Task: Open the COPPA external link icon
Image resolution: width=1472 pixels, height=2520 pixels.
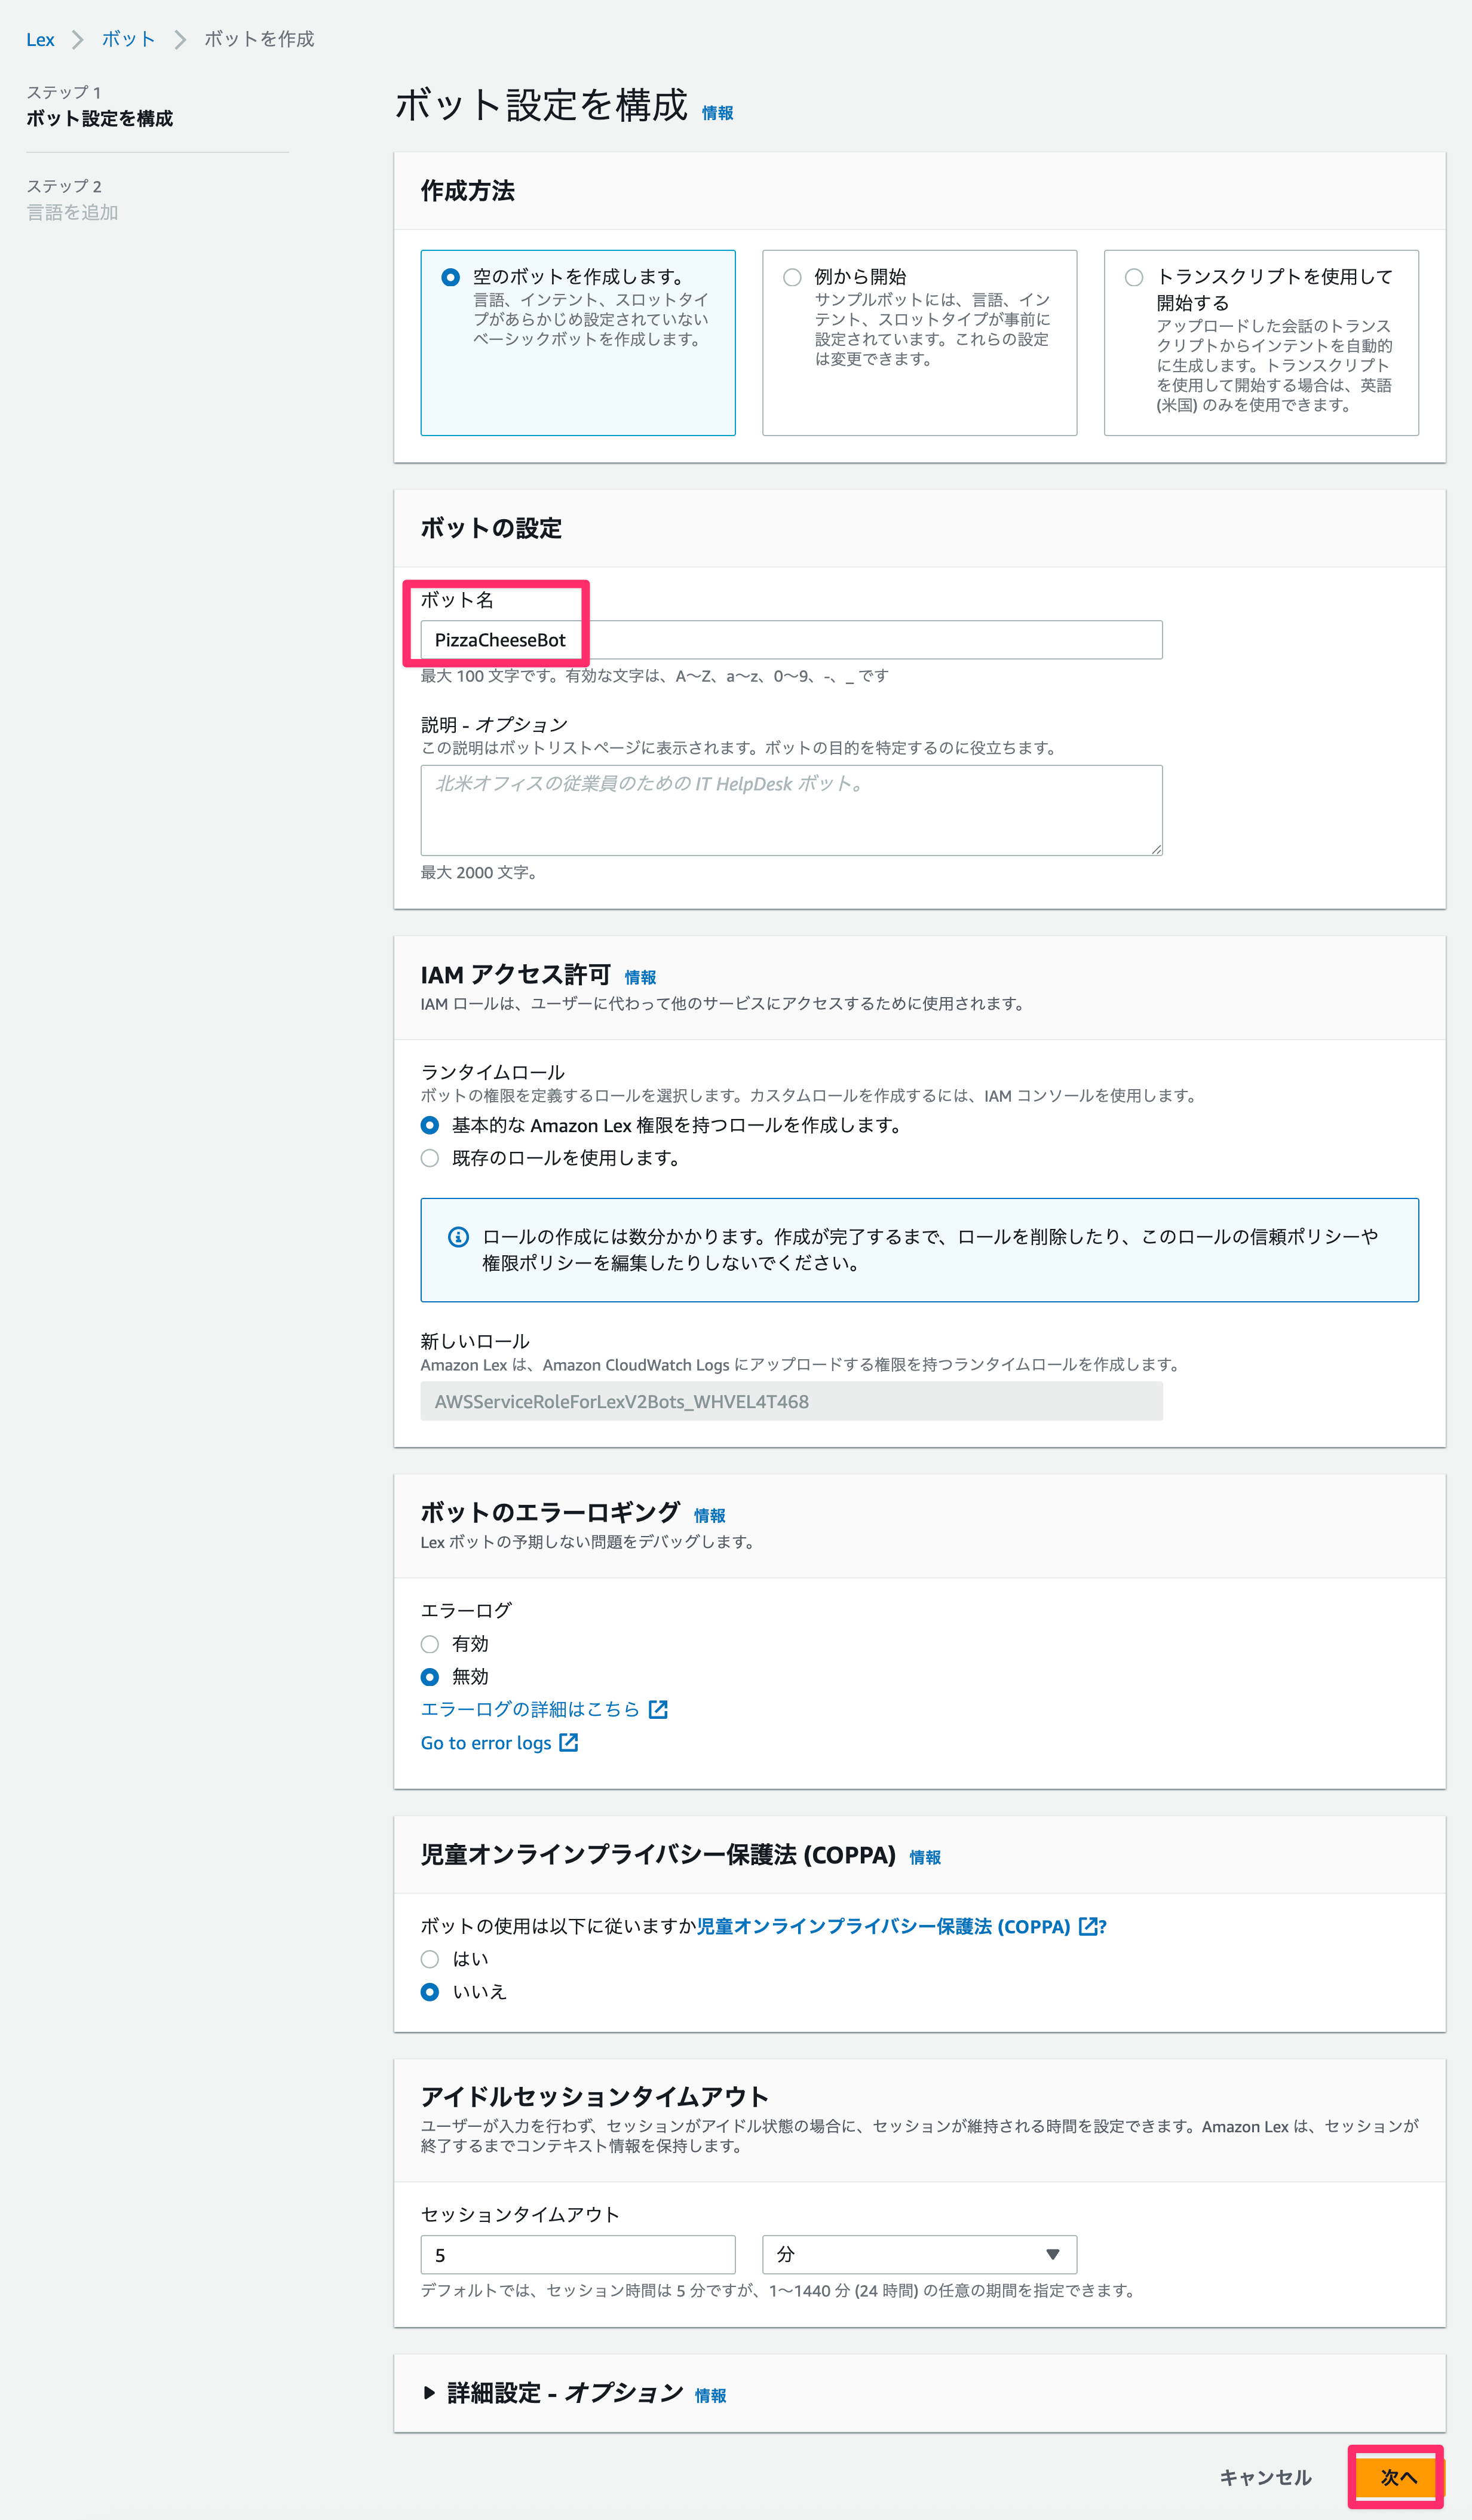Action: click(x=1089, y=1925)
